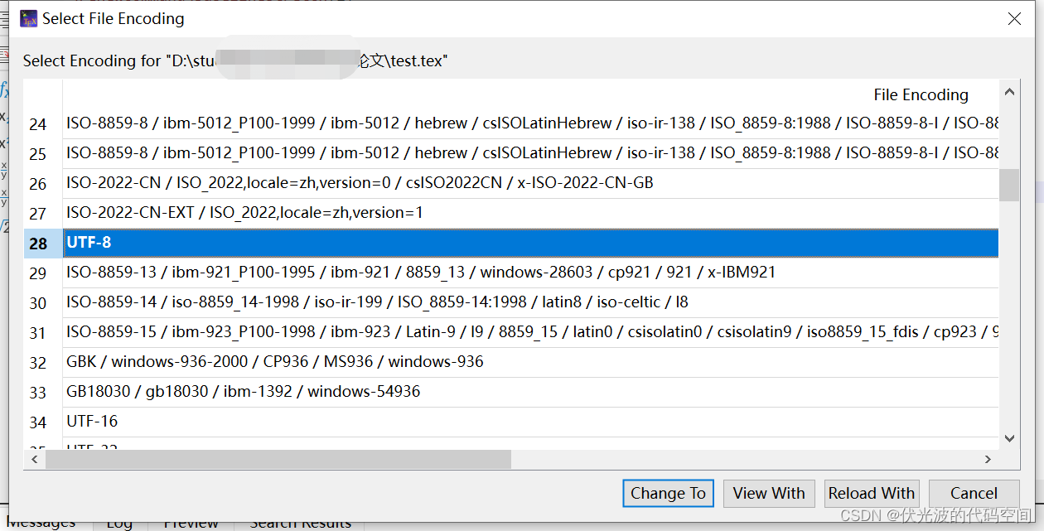Open the Search Results tab
The height and width of the screenshot is (531, 1044).
[300, 524]
